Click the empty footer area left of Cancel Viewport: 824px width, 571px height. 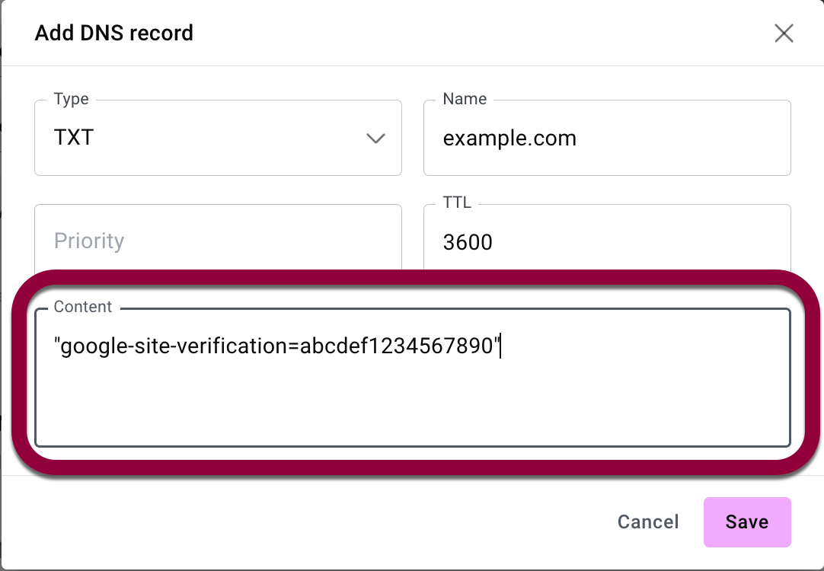[x=305, y=522]
